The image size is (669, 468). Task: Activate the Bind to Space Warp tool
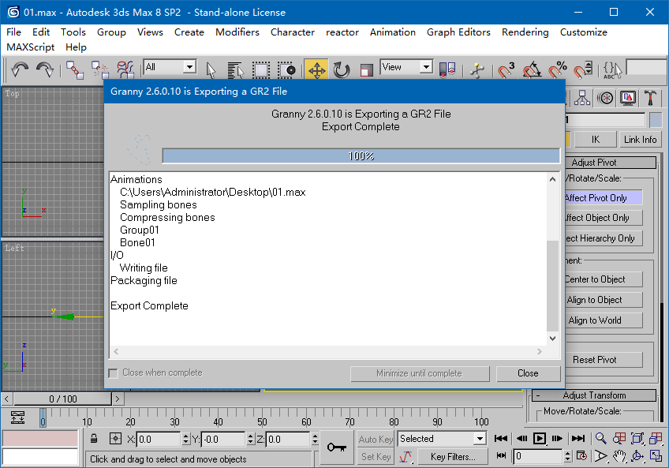[x=125, y=69]
